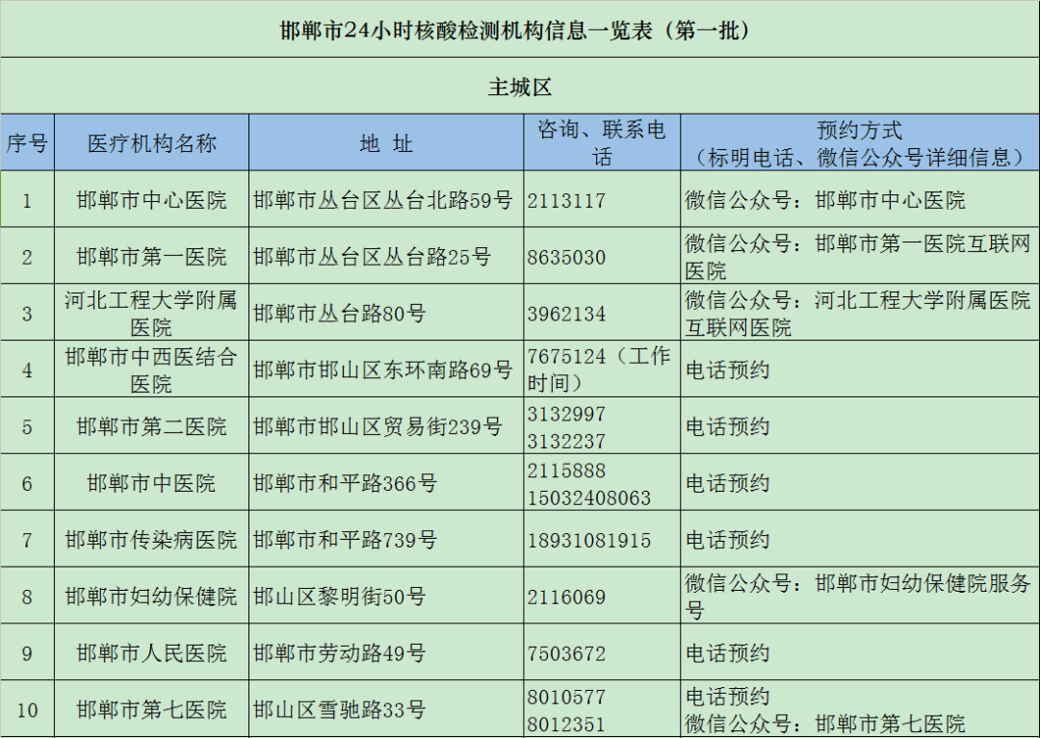Select phone number 3962134
1040x738 pixels.
tap(566, 315)
